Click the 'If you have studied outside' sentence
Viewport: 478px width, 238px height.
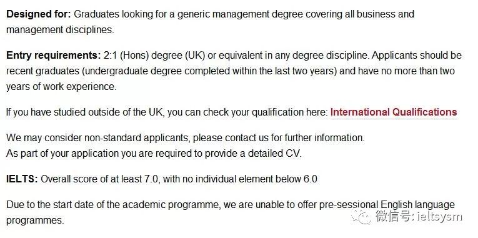point(167,112)
